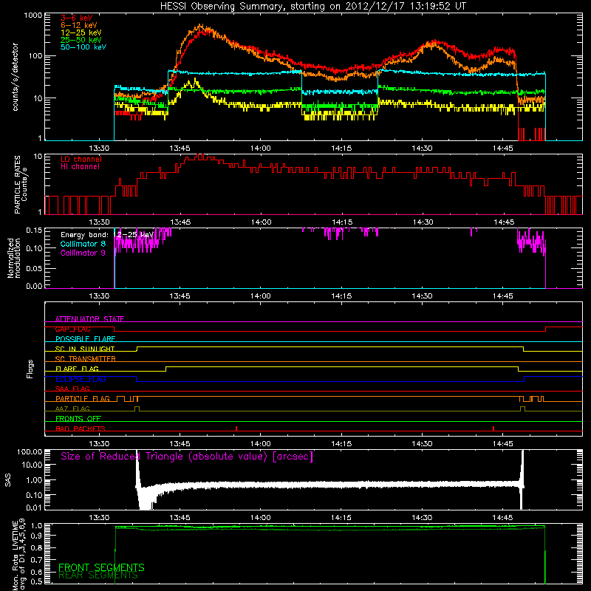Select the BAD_PACKETS flag label
The width and height of the screenshot is (591, 591).
(x=81, y=428)
